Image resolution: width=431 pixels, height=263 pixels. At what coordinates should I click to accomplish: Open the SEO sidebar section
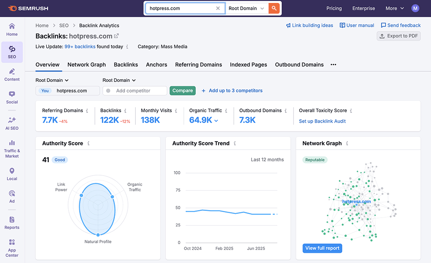[12, 52]
